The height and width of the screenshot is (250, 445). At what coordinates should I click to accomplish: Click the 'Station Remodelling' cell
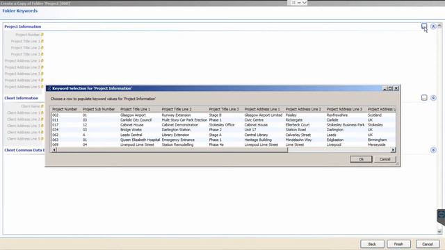(178, 144)
